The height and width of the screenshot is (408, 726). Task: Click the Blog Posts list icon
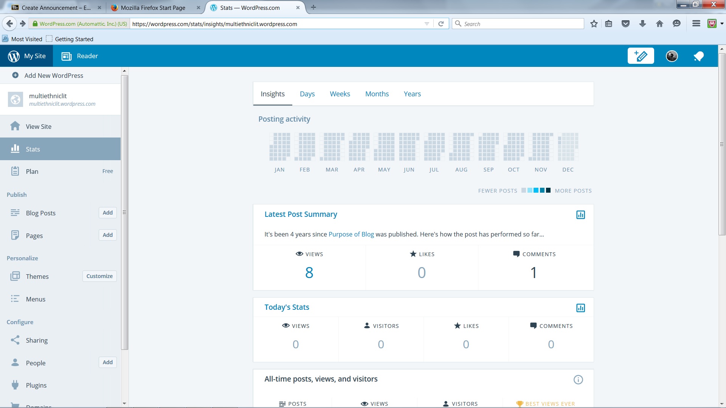pos(15,213)
